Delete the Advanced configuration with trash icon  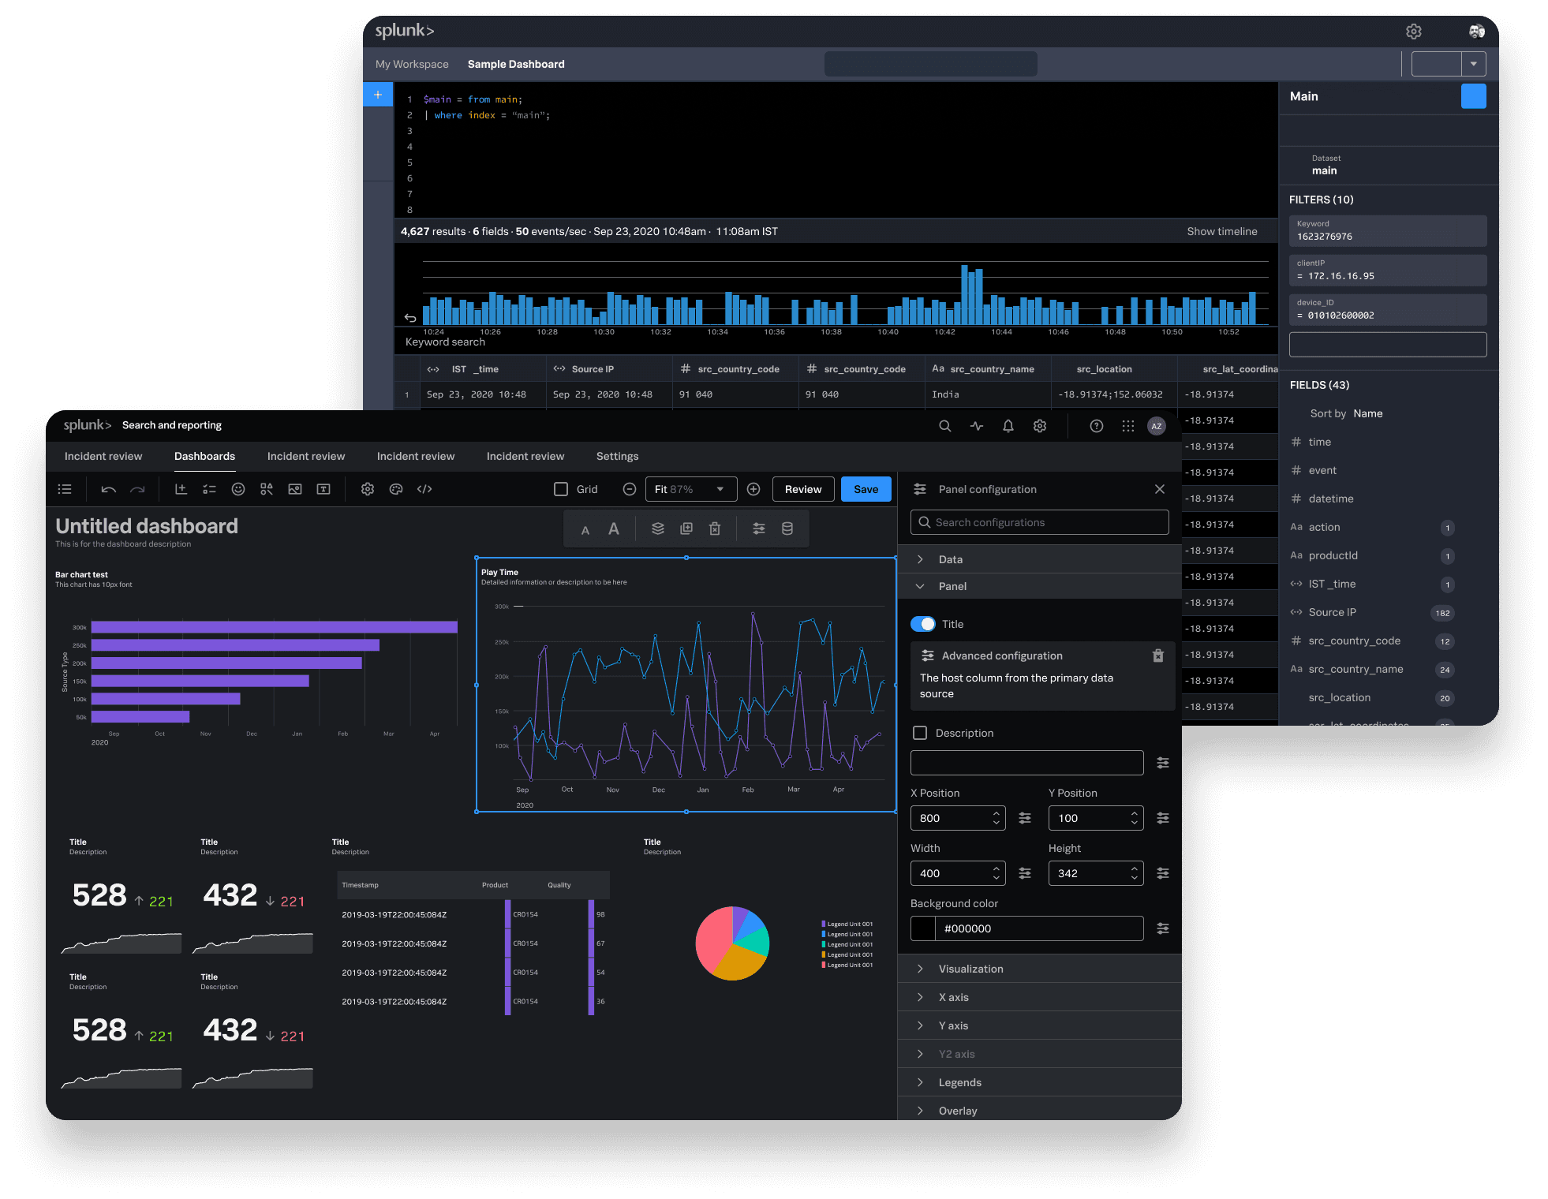tap(1158, 656)
